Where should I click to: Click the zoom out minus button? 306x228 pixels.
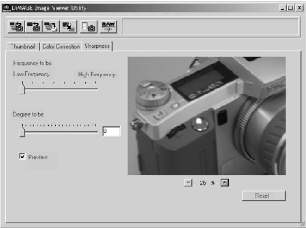(188, 182)
